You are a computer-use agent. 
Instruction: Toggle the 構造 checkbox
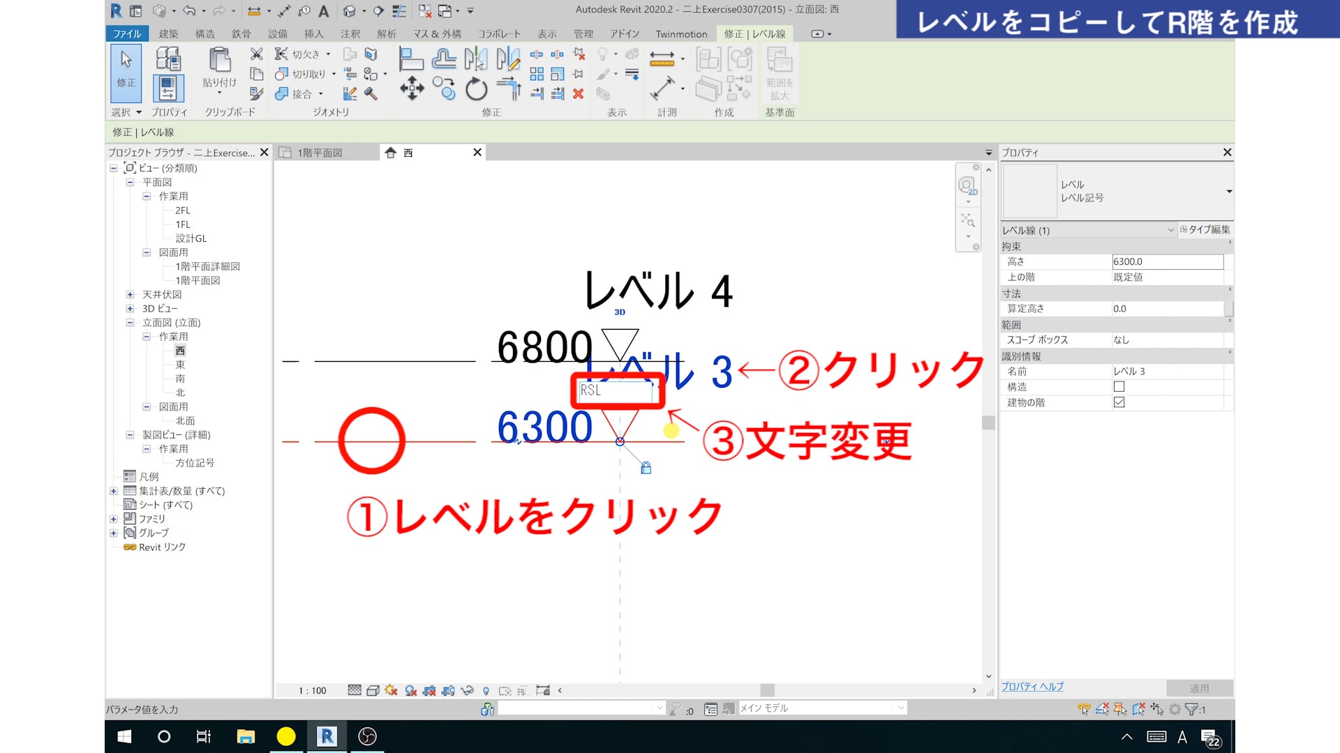coord(1119,387)
